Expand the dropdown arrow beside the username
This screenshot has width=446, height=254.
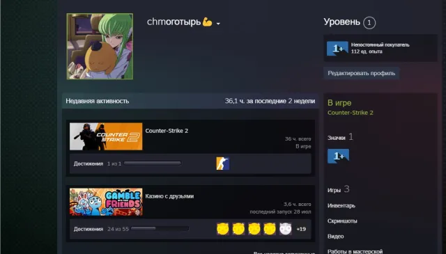click(x=218, y=24)
